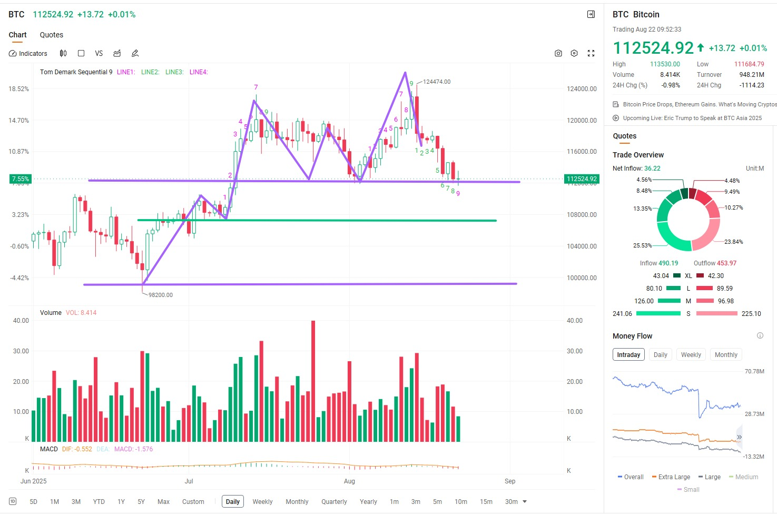Toggle Overall legend in money flow

[630, 477]
